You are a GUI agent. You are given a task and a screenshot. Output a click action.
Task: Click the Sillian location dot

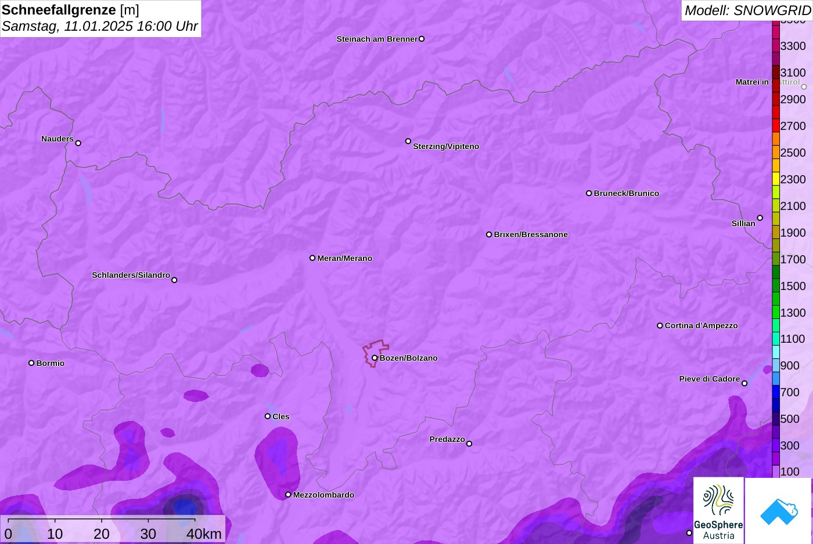760,218
